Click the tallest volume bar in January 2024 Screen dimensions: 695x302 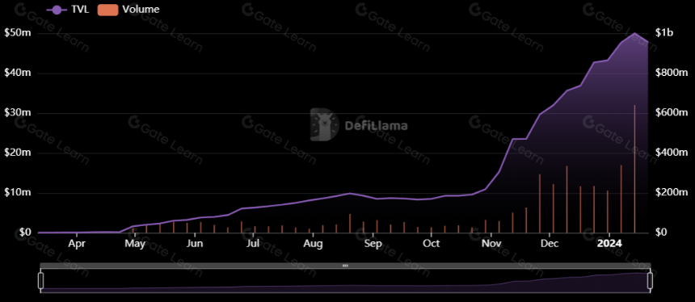tap(634, 169)
